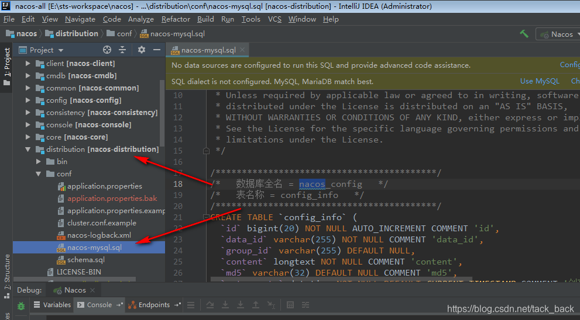This screenshot has width=580, height=320.
Task: Click distribution breadcrumb in navigation bar
Action: 72,34
